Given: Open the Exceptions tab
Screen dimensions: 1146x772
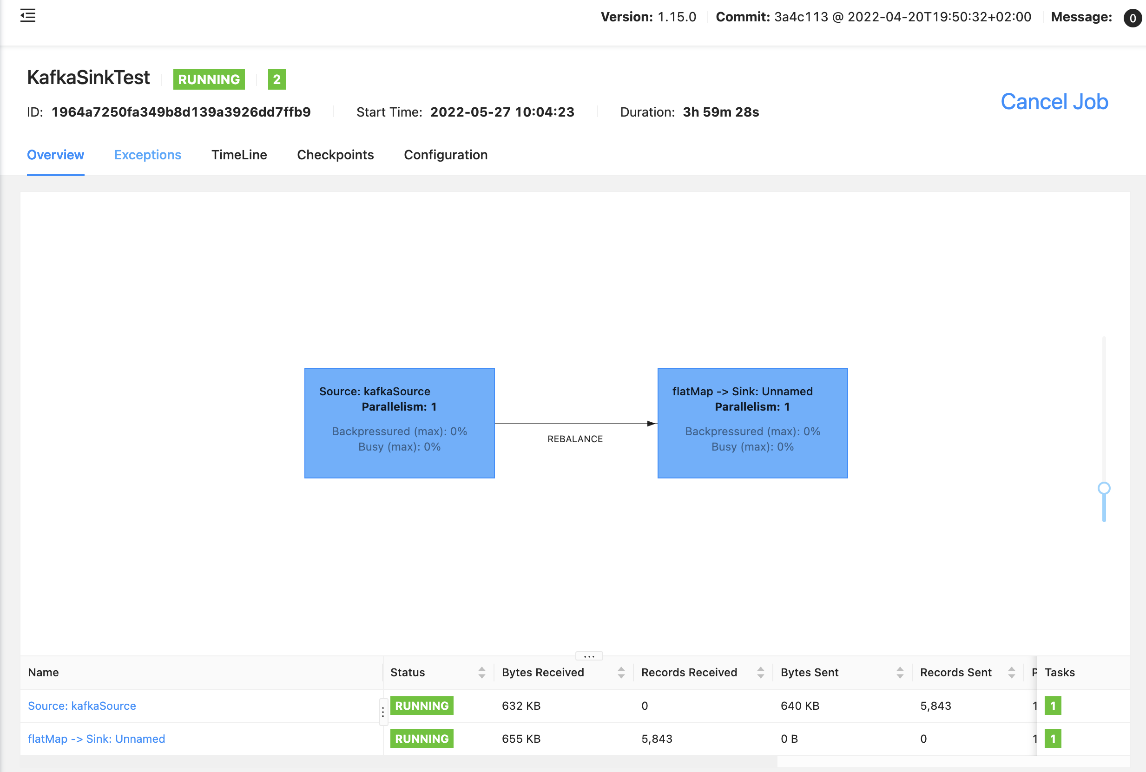Looking at the screenshot, I should (147, 155).
